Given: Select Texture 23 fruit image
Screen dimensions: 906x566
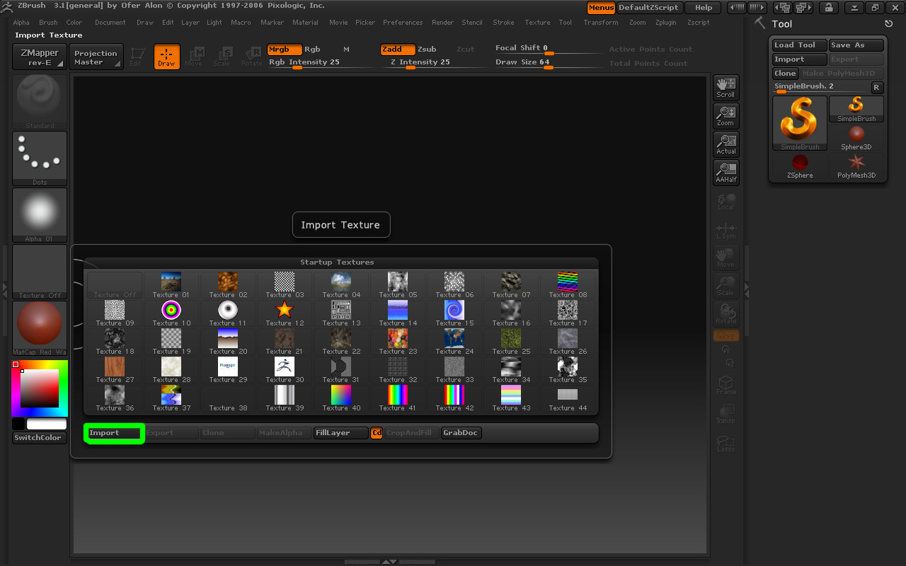Looking at the screenshot, I should click(398, 342).
